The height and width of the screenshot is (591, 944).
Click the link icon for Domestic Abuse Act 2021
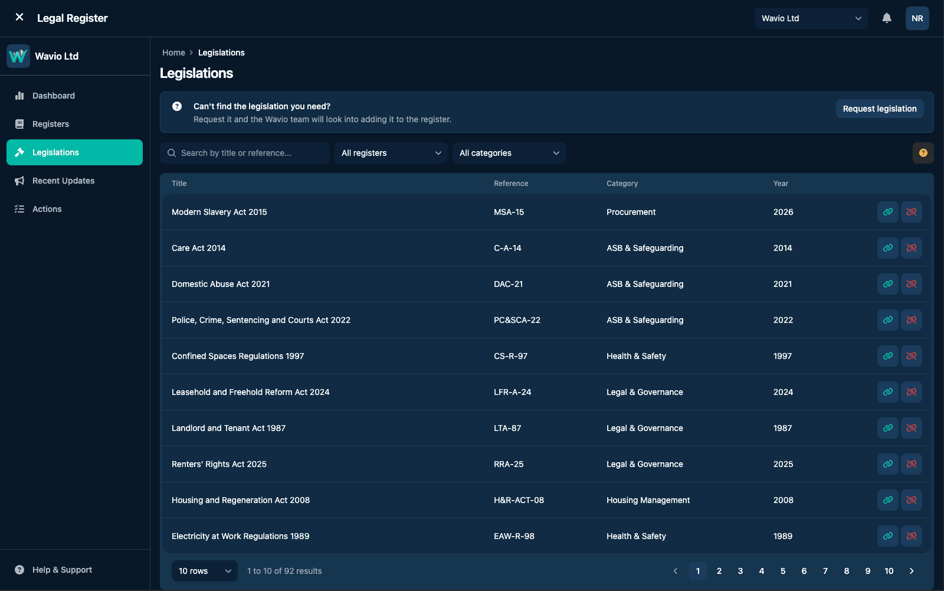(x=888, y=284)
